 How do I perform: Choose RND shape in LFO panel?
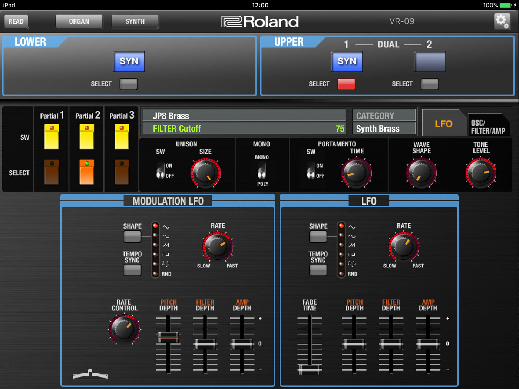click(x=353, y=274)
